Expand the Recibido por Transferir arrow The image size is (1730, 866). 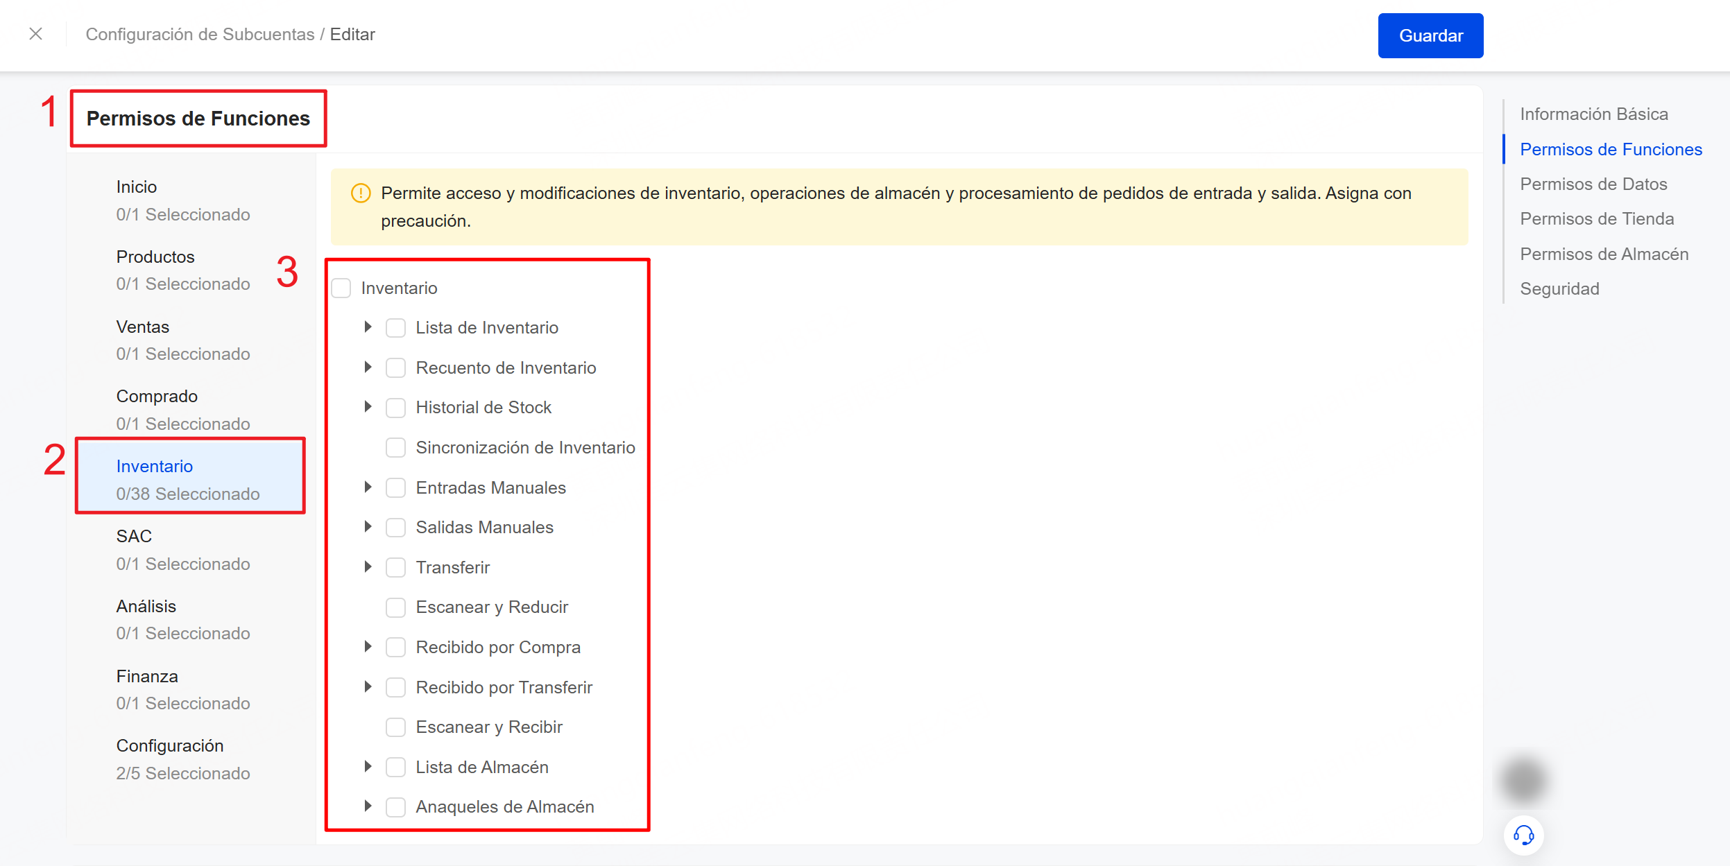point(368,686)
